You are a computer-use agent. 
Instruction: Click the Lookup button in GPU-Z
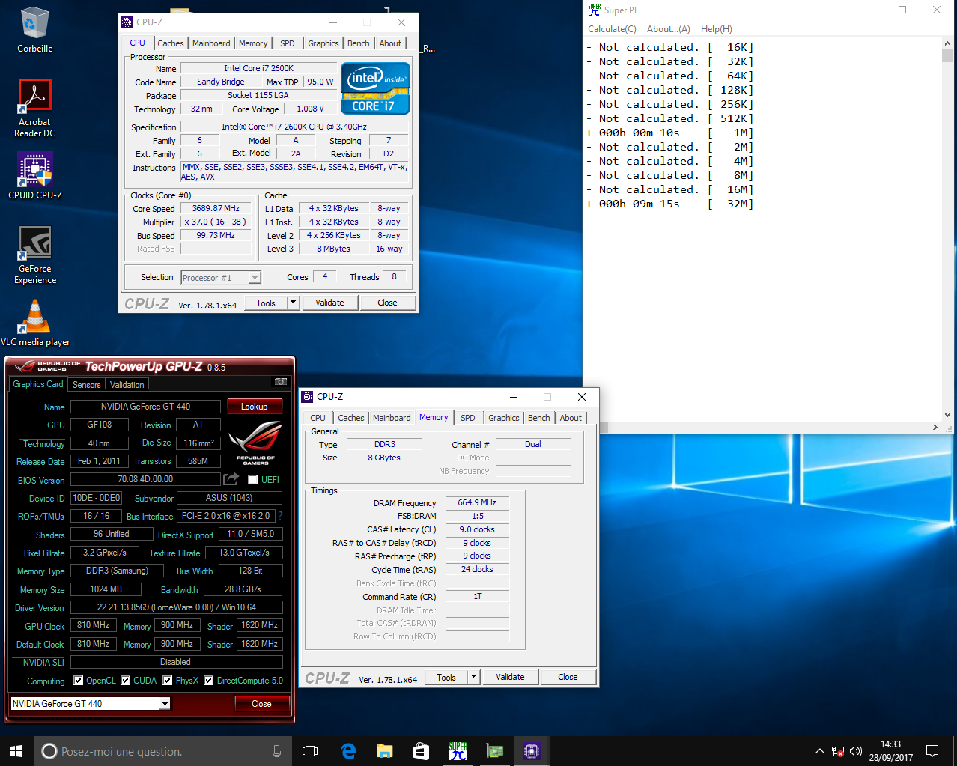254,407
